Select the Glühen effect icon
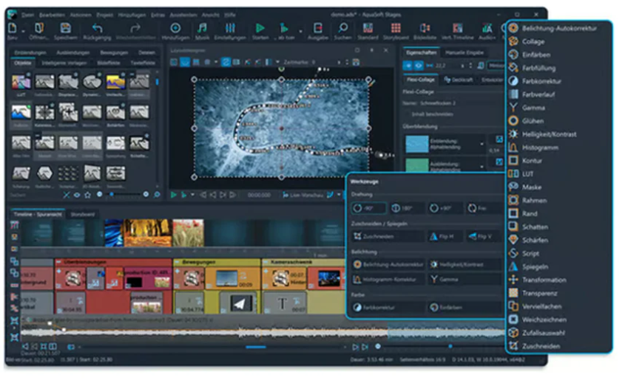625x380 pixels. tap(514, 120)
